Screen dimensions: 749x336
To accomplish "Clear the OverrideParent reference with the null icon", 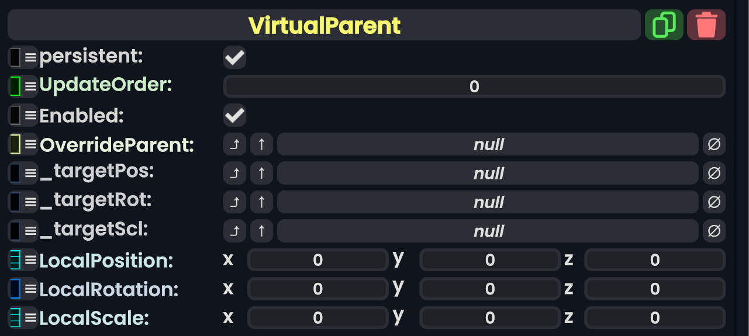I will pos(714,144).
